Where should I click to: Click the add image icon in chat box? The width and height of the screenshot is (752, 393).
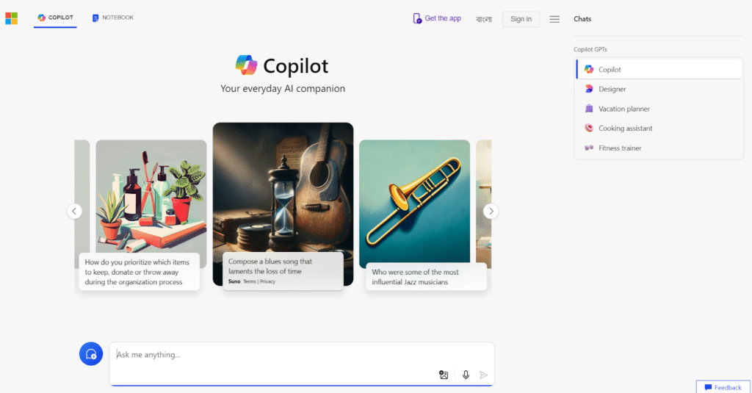click(x=444, y=375)
